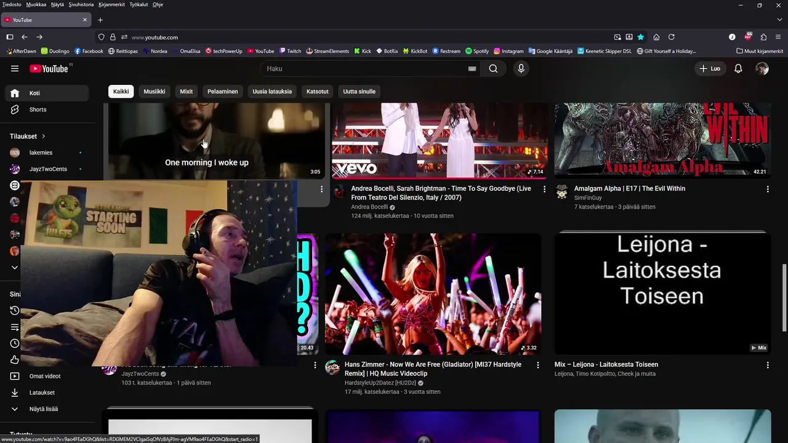The image size is (788, 443).
Task: Open the account avatar menu
Action: point(762,68)
